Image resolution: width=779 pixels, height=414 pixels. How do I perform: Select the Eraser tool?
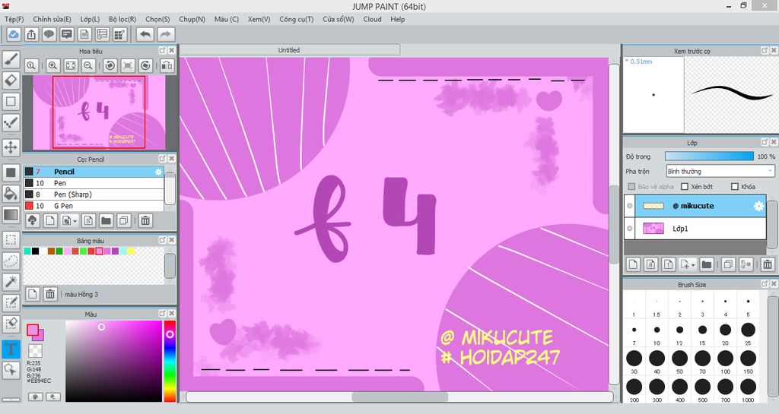(11, 80)
